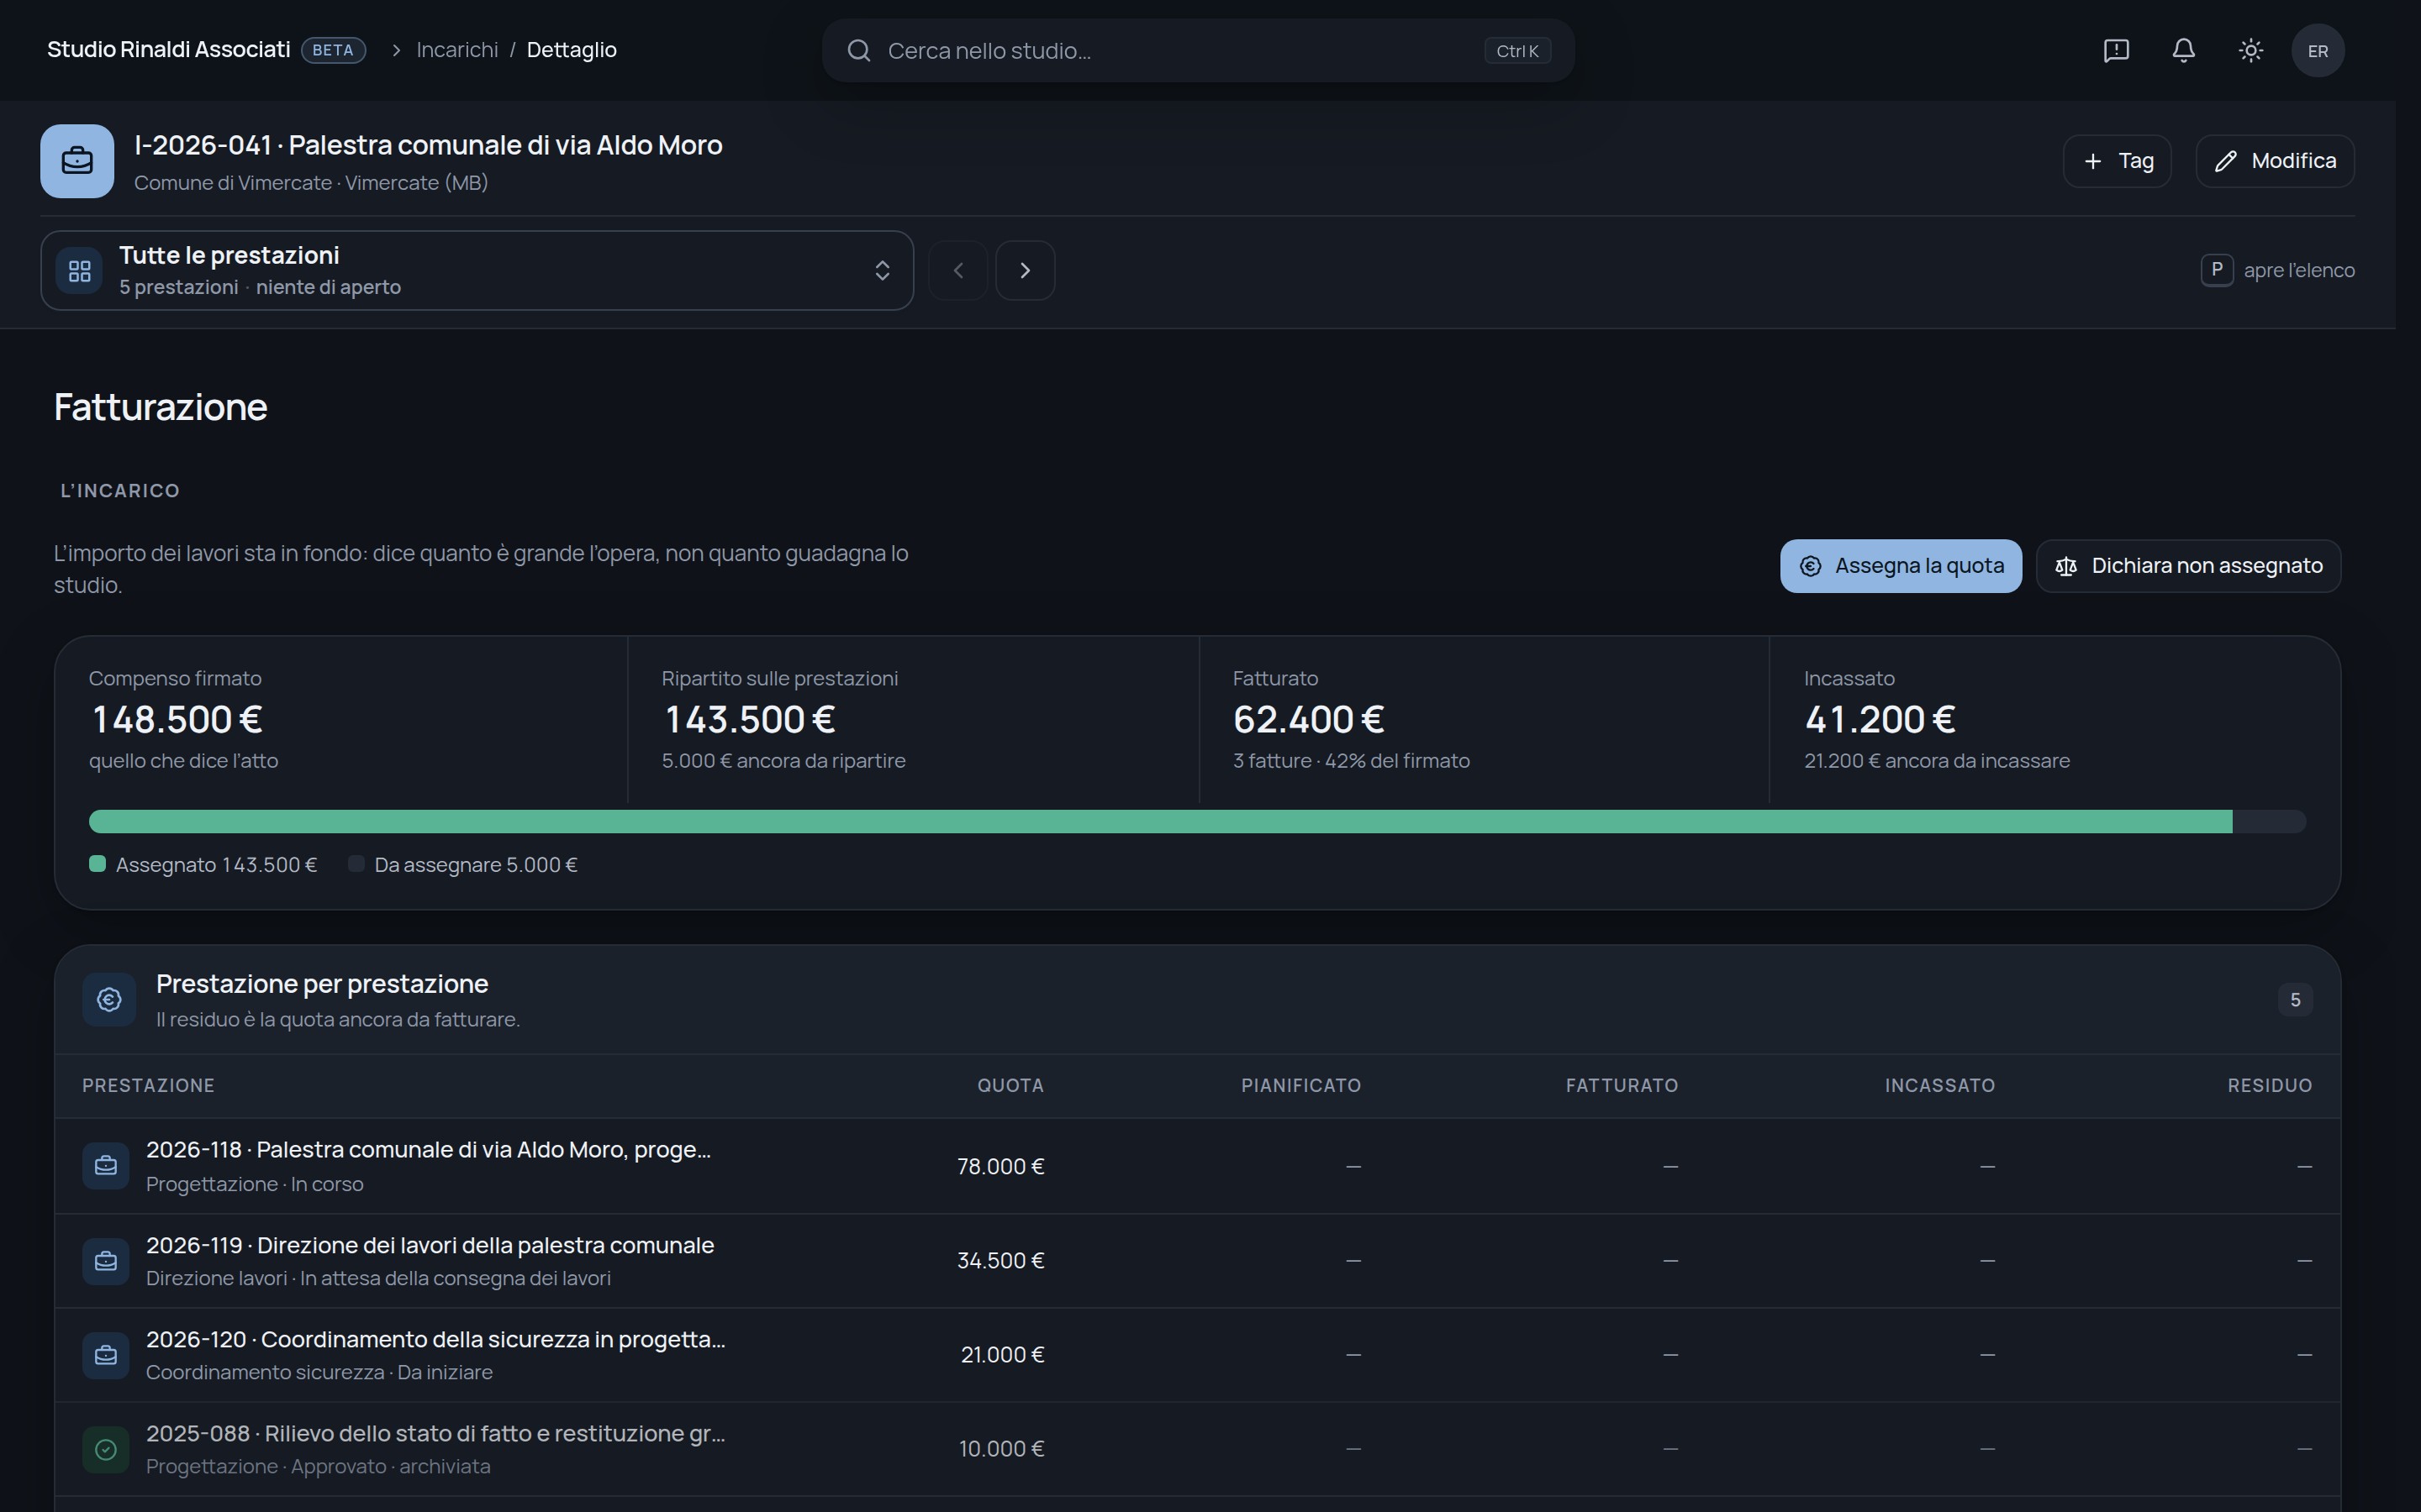Click the P shortcut key badge
Screen dimensions: 2421x1512
tap(2216, 270)
